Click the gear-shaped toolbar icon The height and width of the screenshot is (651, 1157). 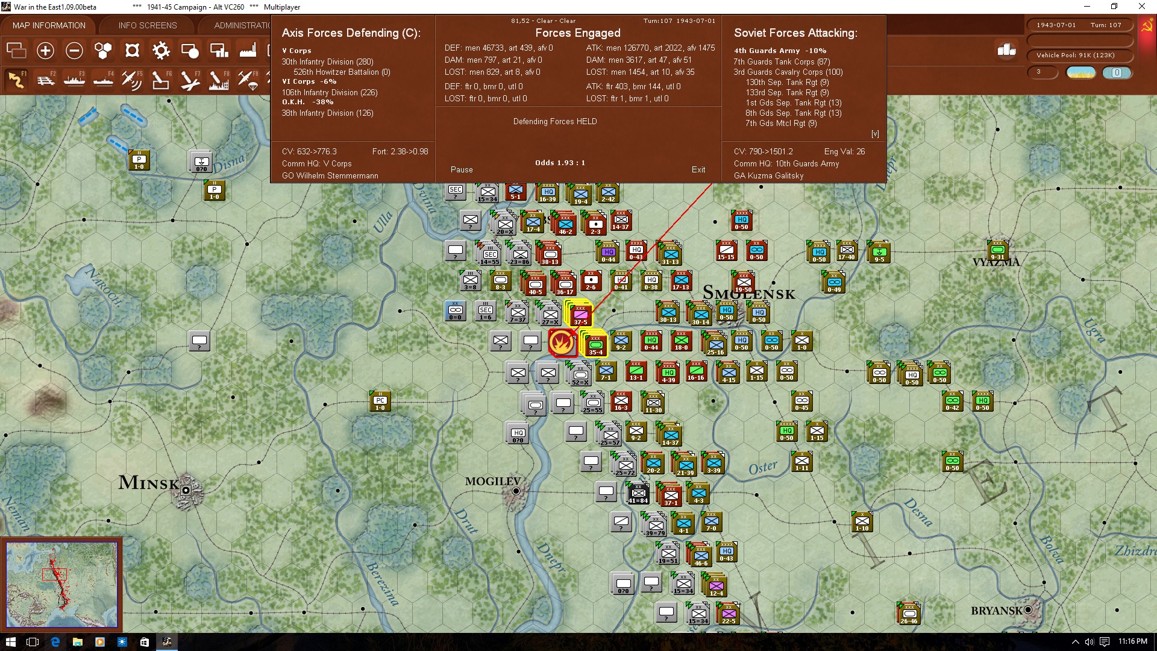(x=161, y=51)
